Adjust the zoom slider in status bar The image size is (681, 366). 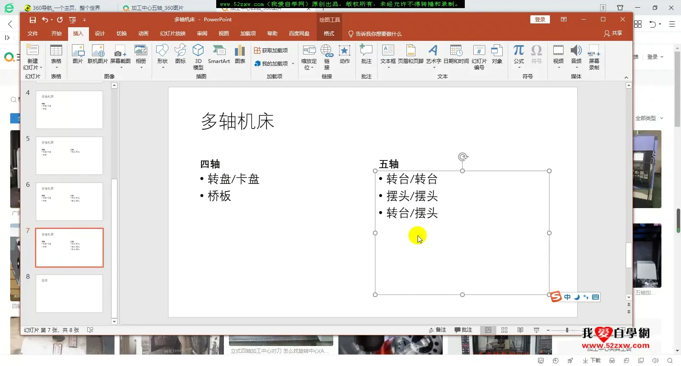tap(567, 330)
